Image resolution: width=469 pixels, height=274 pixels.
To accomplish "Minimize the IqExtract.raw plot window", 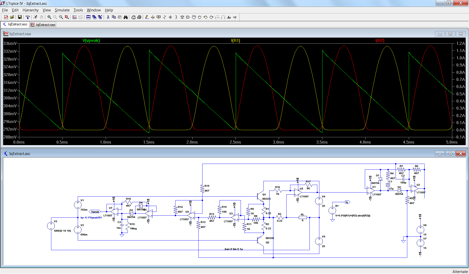I will 440,34.
